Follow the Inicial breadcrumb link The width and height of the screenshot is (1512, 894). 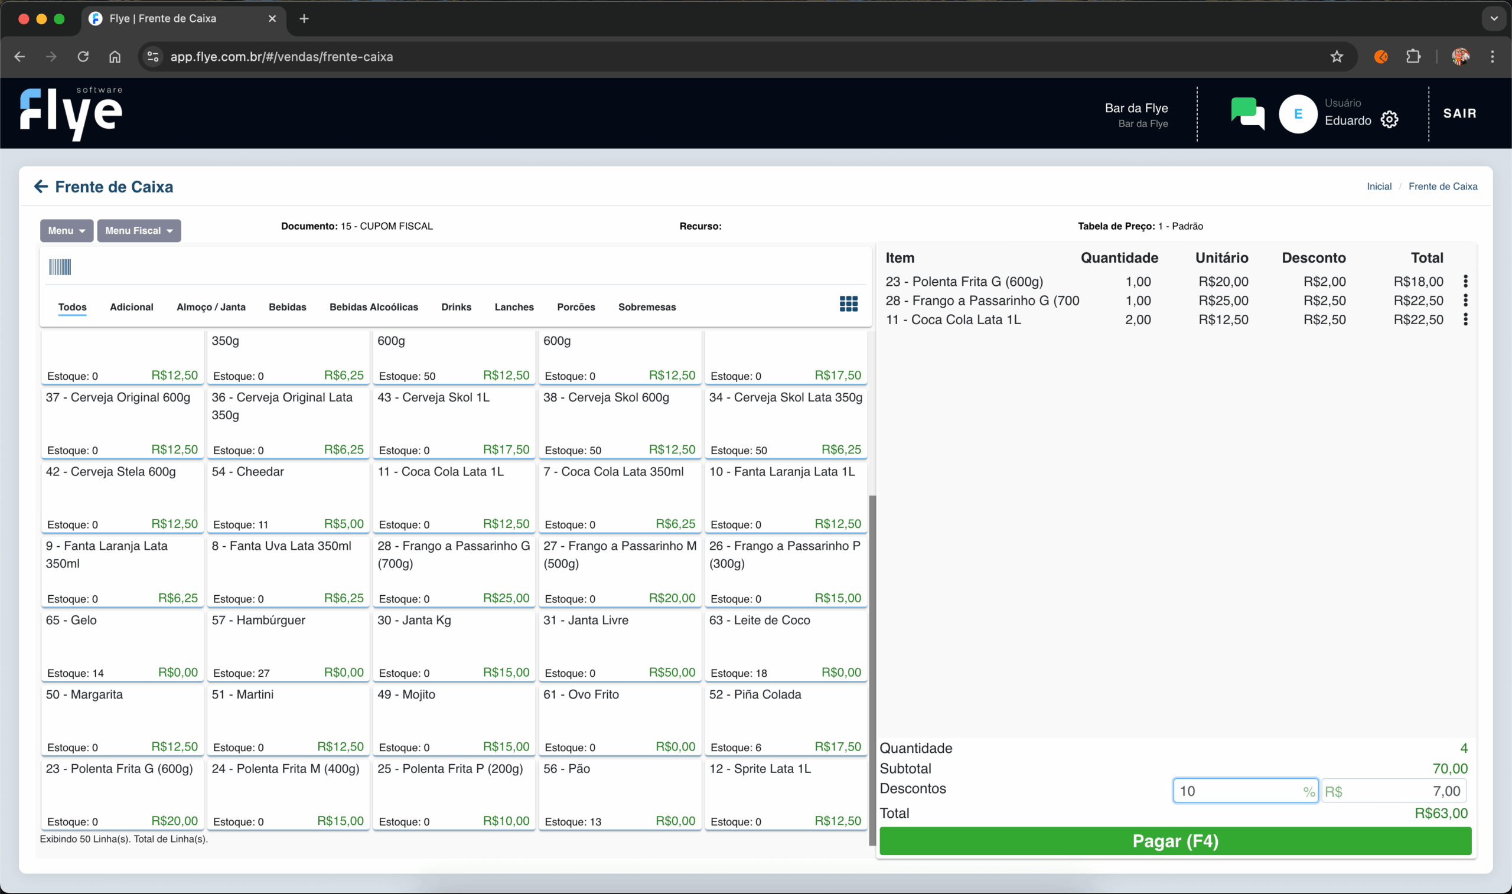[x=1379, y=187]
